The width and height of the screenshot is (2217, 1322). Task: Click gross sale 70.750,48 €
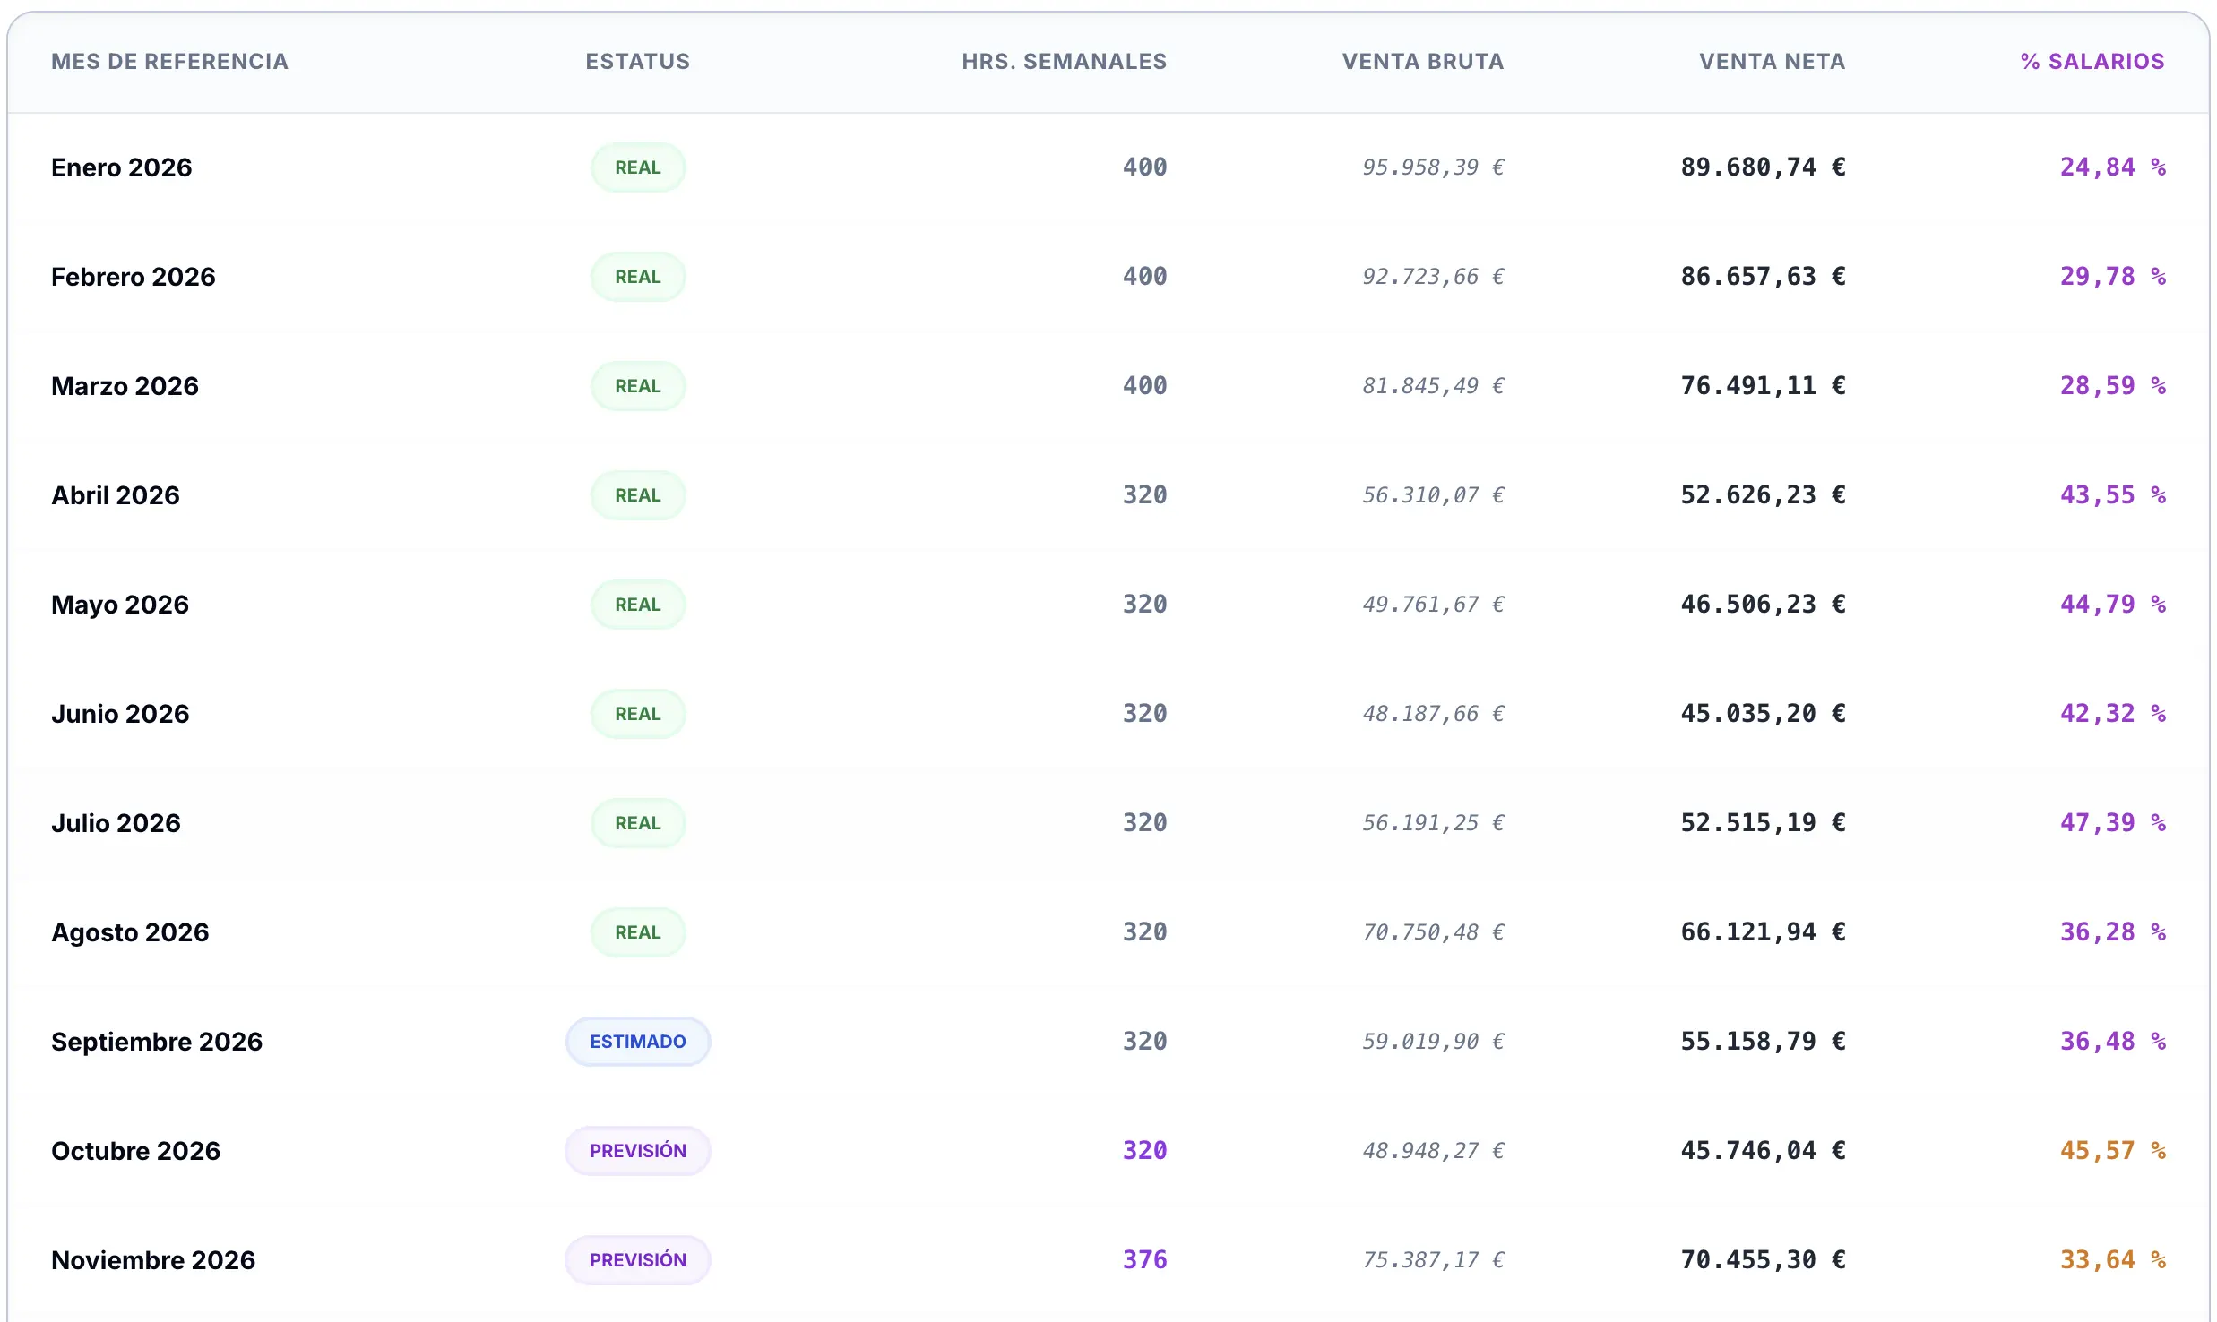(x=1433, y=932)
